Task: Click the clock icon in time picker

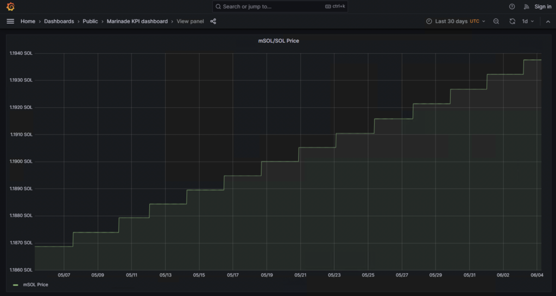Action: 429,21
